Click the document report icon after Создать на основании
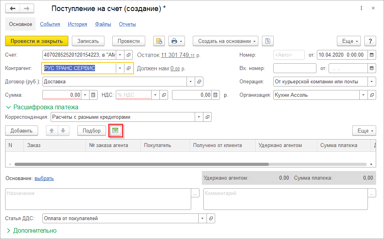The height and width of the screenshot is (239, 384). click(x=267, y=41)
